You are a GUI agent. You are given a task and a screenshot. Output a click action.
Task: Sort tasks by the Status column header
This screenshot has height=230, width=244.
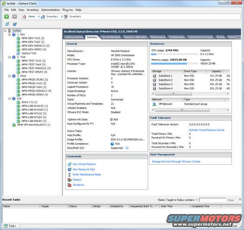click(79, 206)
